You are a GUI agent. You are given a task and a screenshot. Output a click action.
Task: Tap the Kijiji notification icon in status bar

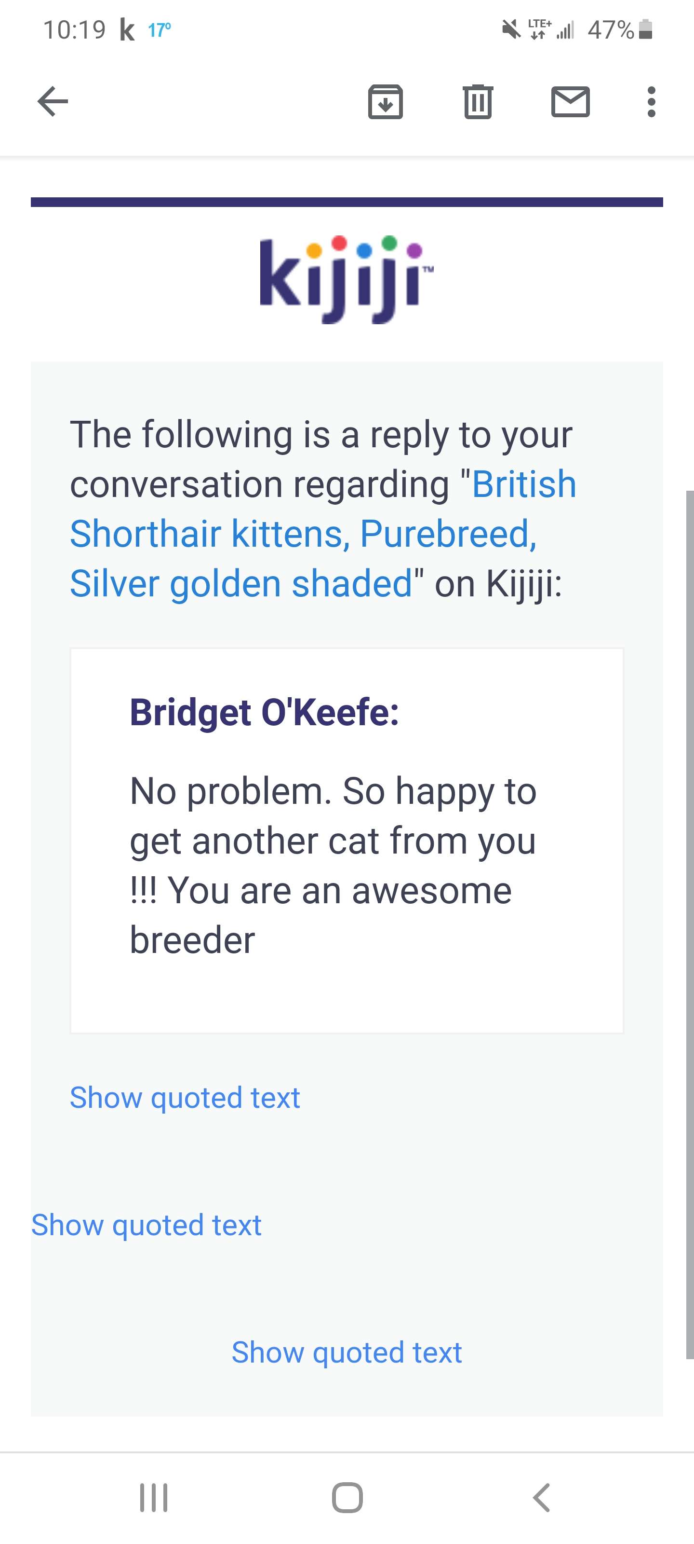tap(127, 29)
